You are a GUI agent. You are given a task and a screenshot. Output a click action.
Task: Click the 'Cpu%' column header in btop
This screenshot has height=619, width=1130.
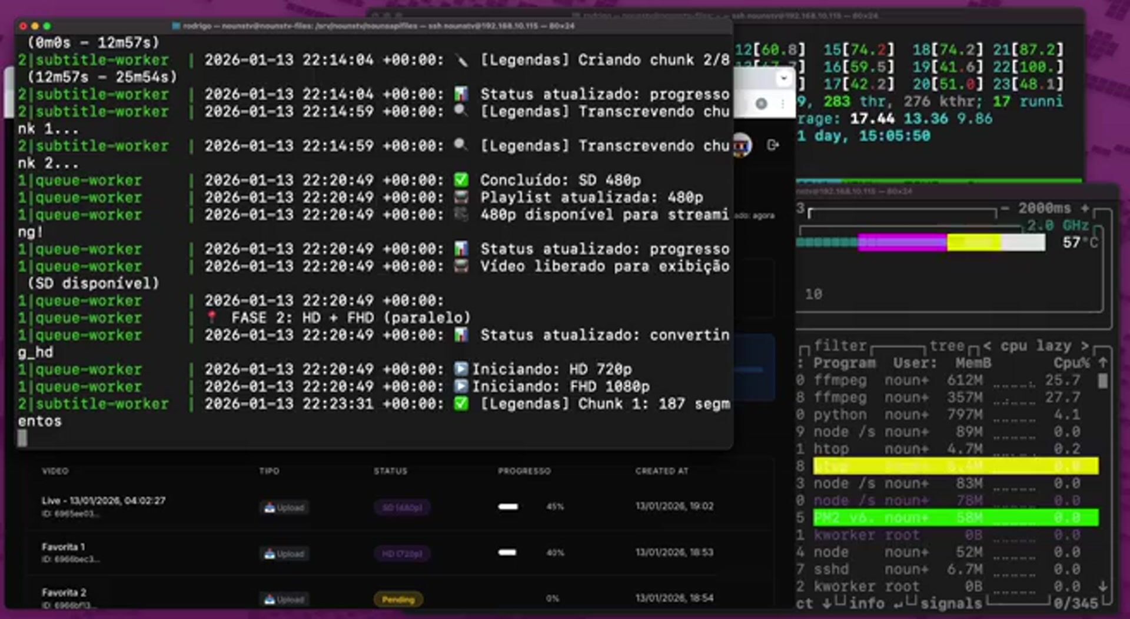(1072, 363)
